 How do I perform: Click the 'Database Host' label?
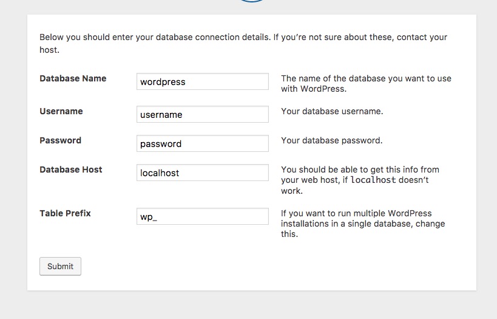tap(71, 170)
